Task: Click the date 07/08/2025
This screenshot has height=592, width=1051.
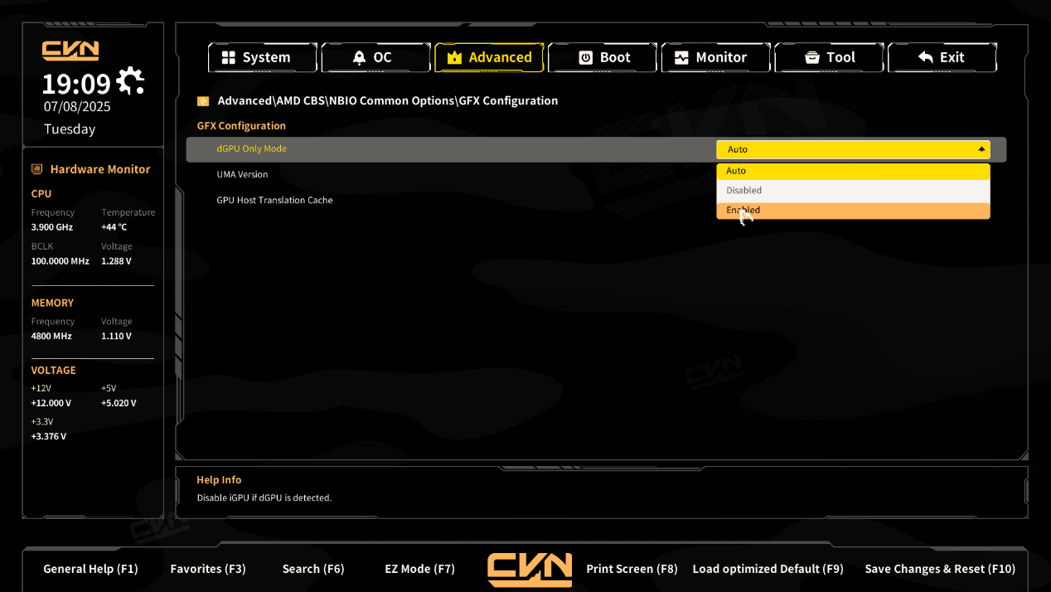Action: coord(77,107)
